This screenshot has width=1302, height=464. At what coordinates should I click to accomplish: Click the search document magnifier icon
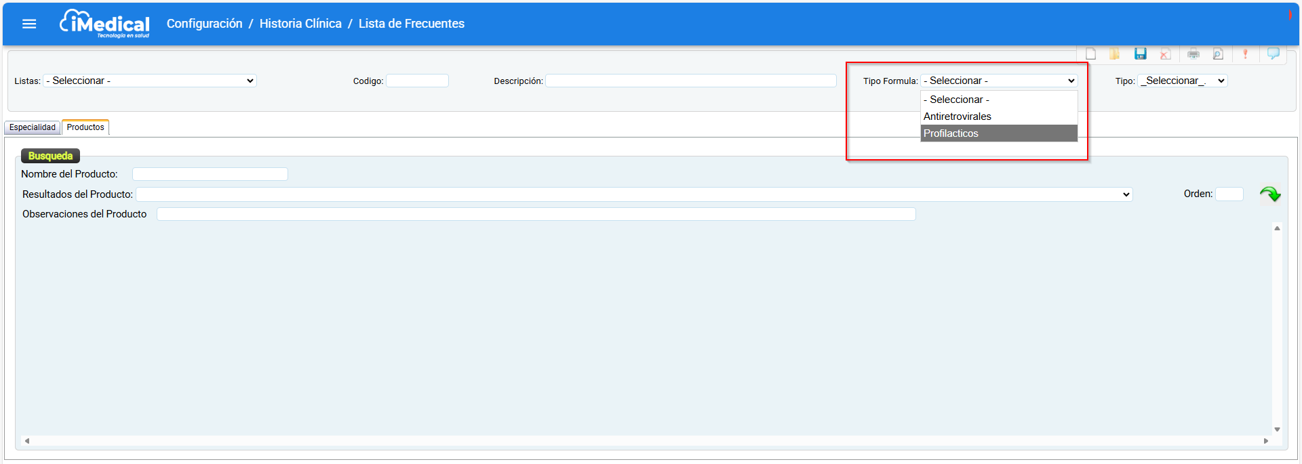click(x=1218, y=54)
